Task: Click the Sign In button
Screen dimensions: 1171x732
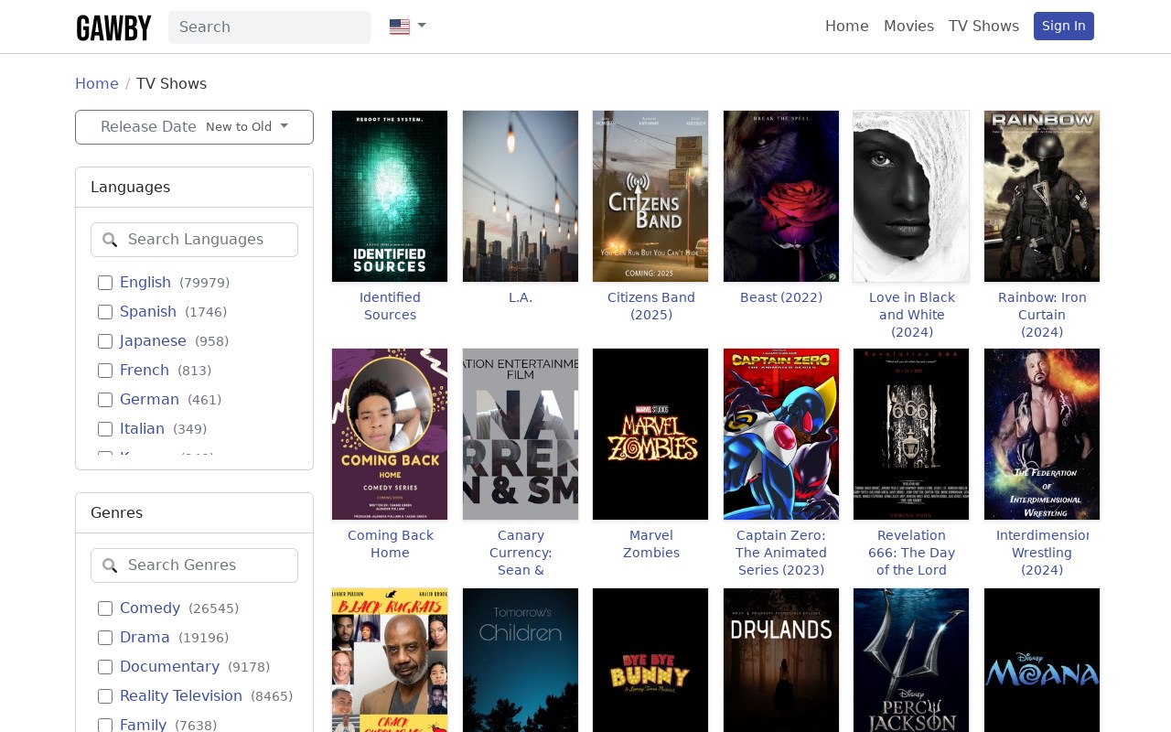Action: point(1063,26)
